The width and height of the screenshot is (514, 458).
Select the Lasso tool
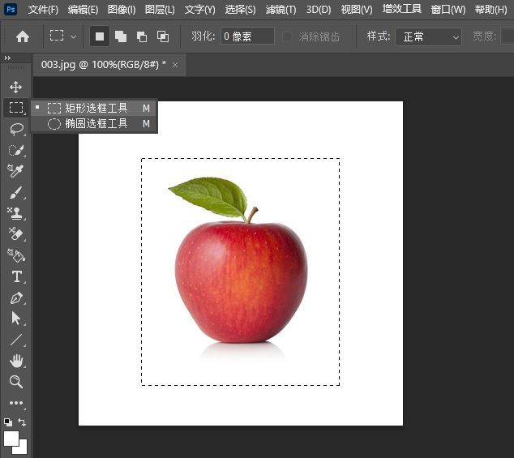(15, 129)
